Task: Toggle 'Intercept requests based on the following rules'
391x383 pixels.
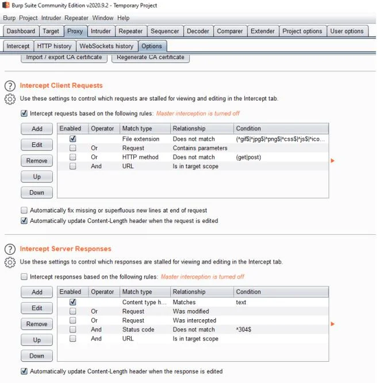Action: 24,114
